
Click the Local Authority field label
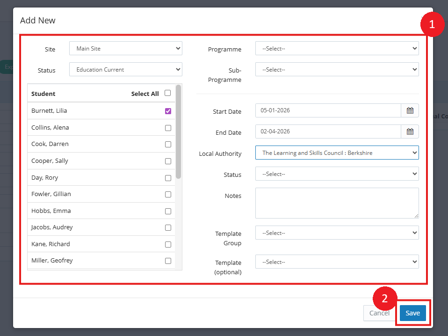220,153
